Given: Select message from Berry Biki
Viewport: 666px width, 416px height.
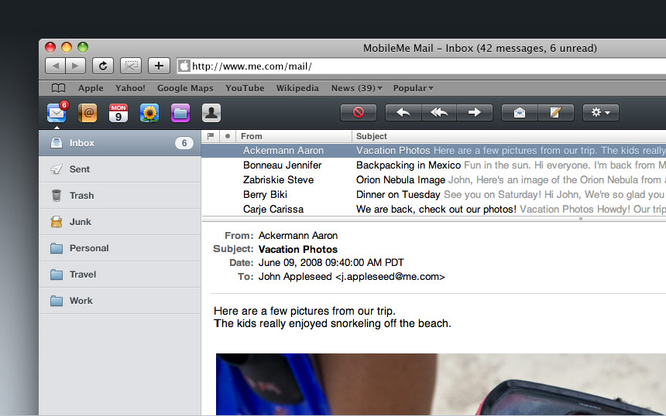Looking at the screenshot, I should click(434, 194).
